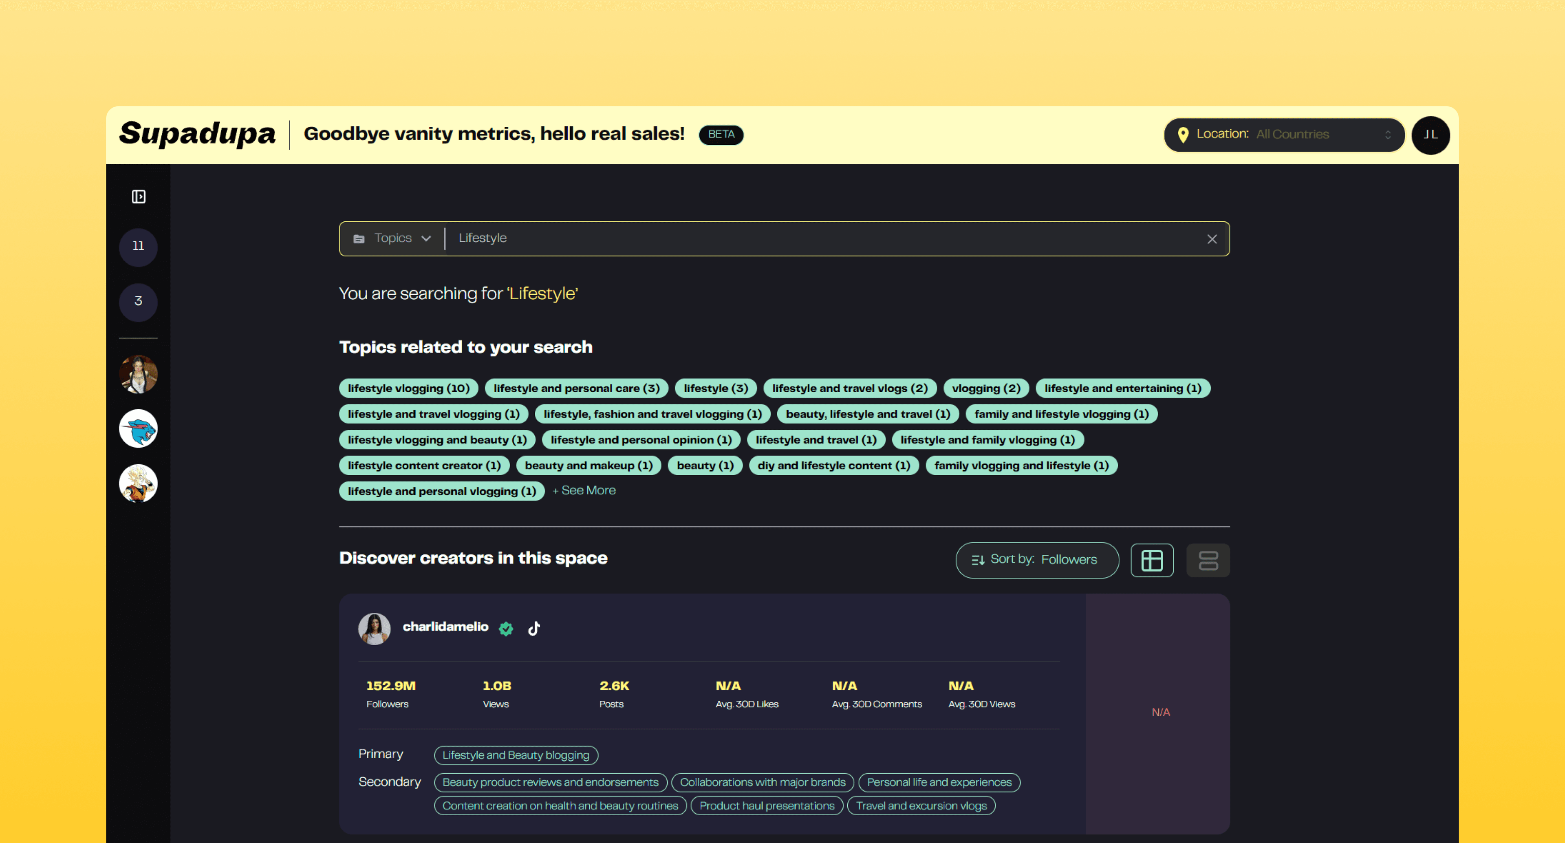Click the sidebar badge showing 3

tap(139, 302)
